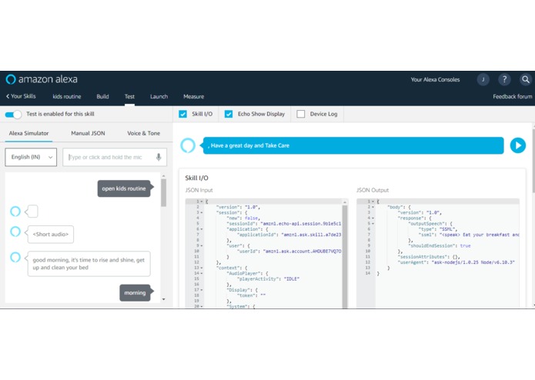Click the Skill I/O heading
The height and width of the screenshot is (380, 535).
point(196,178)
